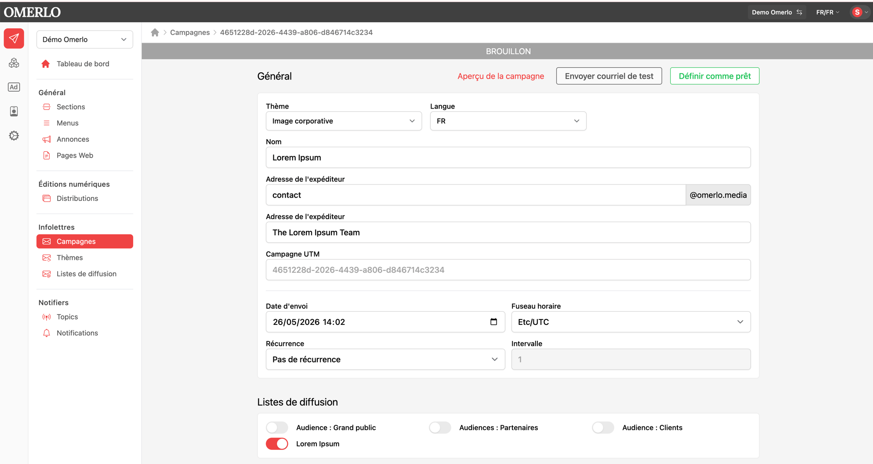Focus the Nom field containing Lorem Ipsum
The image size is (873, 464).
click(x=508, y=158)
